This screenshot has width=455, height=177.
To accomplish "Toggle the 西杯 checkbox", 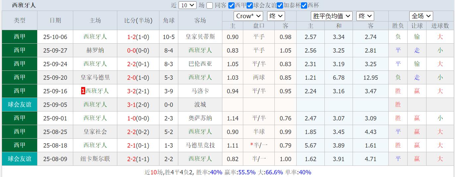I will (x=304, y=5).
